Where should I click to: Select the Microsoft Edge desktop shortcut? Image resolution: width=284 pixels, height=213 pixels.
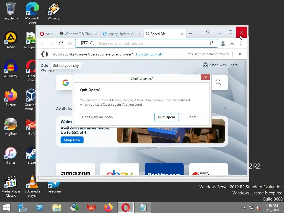[x=32, y=13]
